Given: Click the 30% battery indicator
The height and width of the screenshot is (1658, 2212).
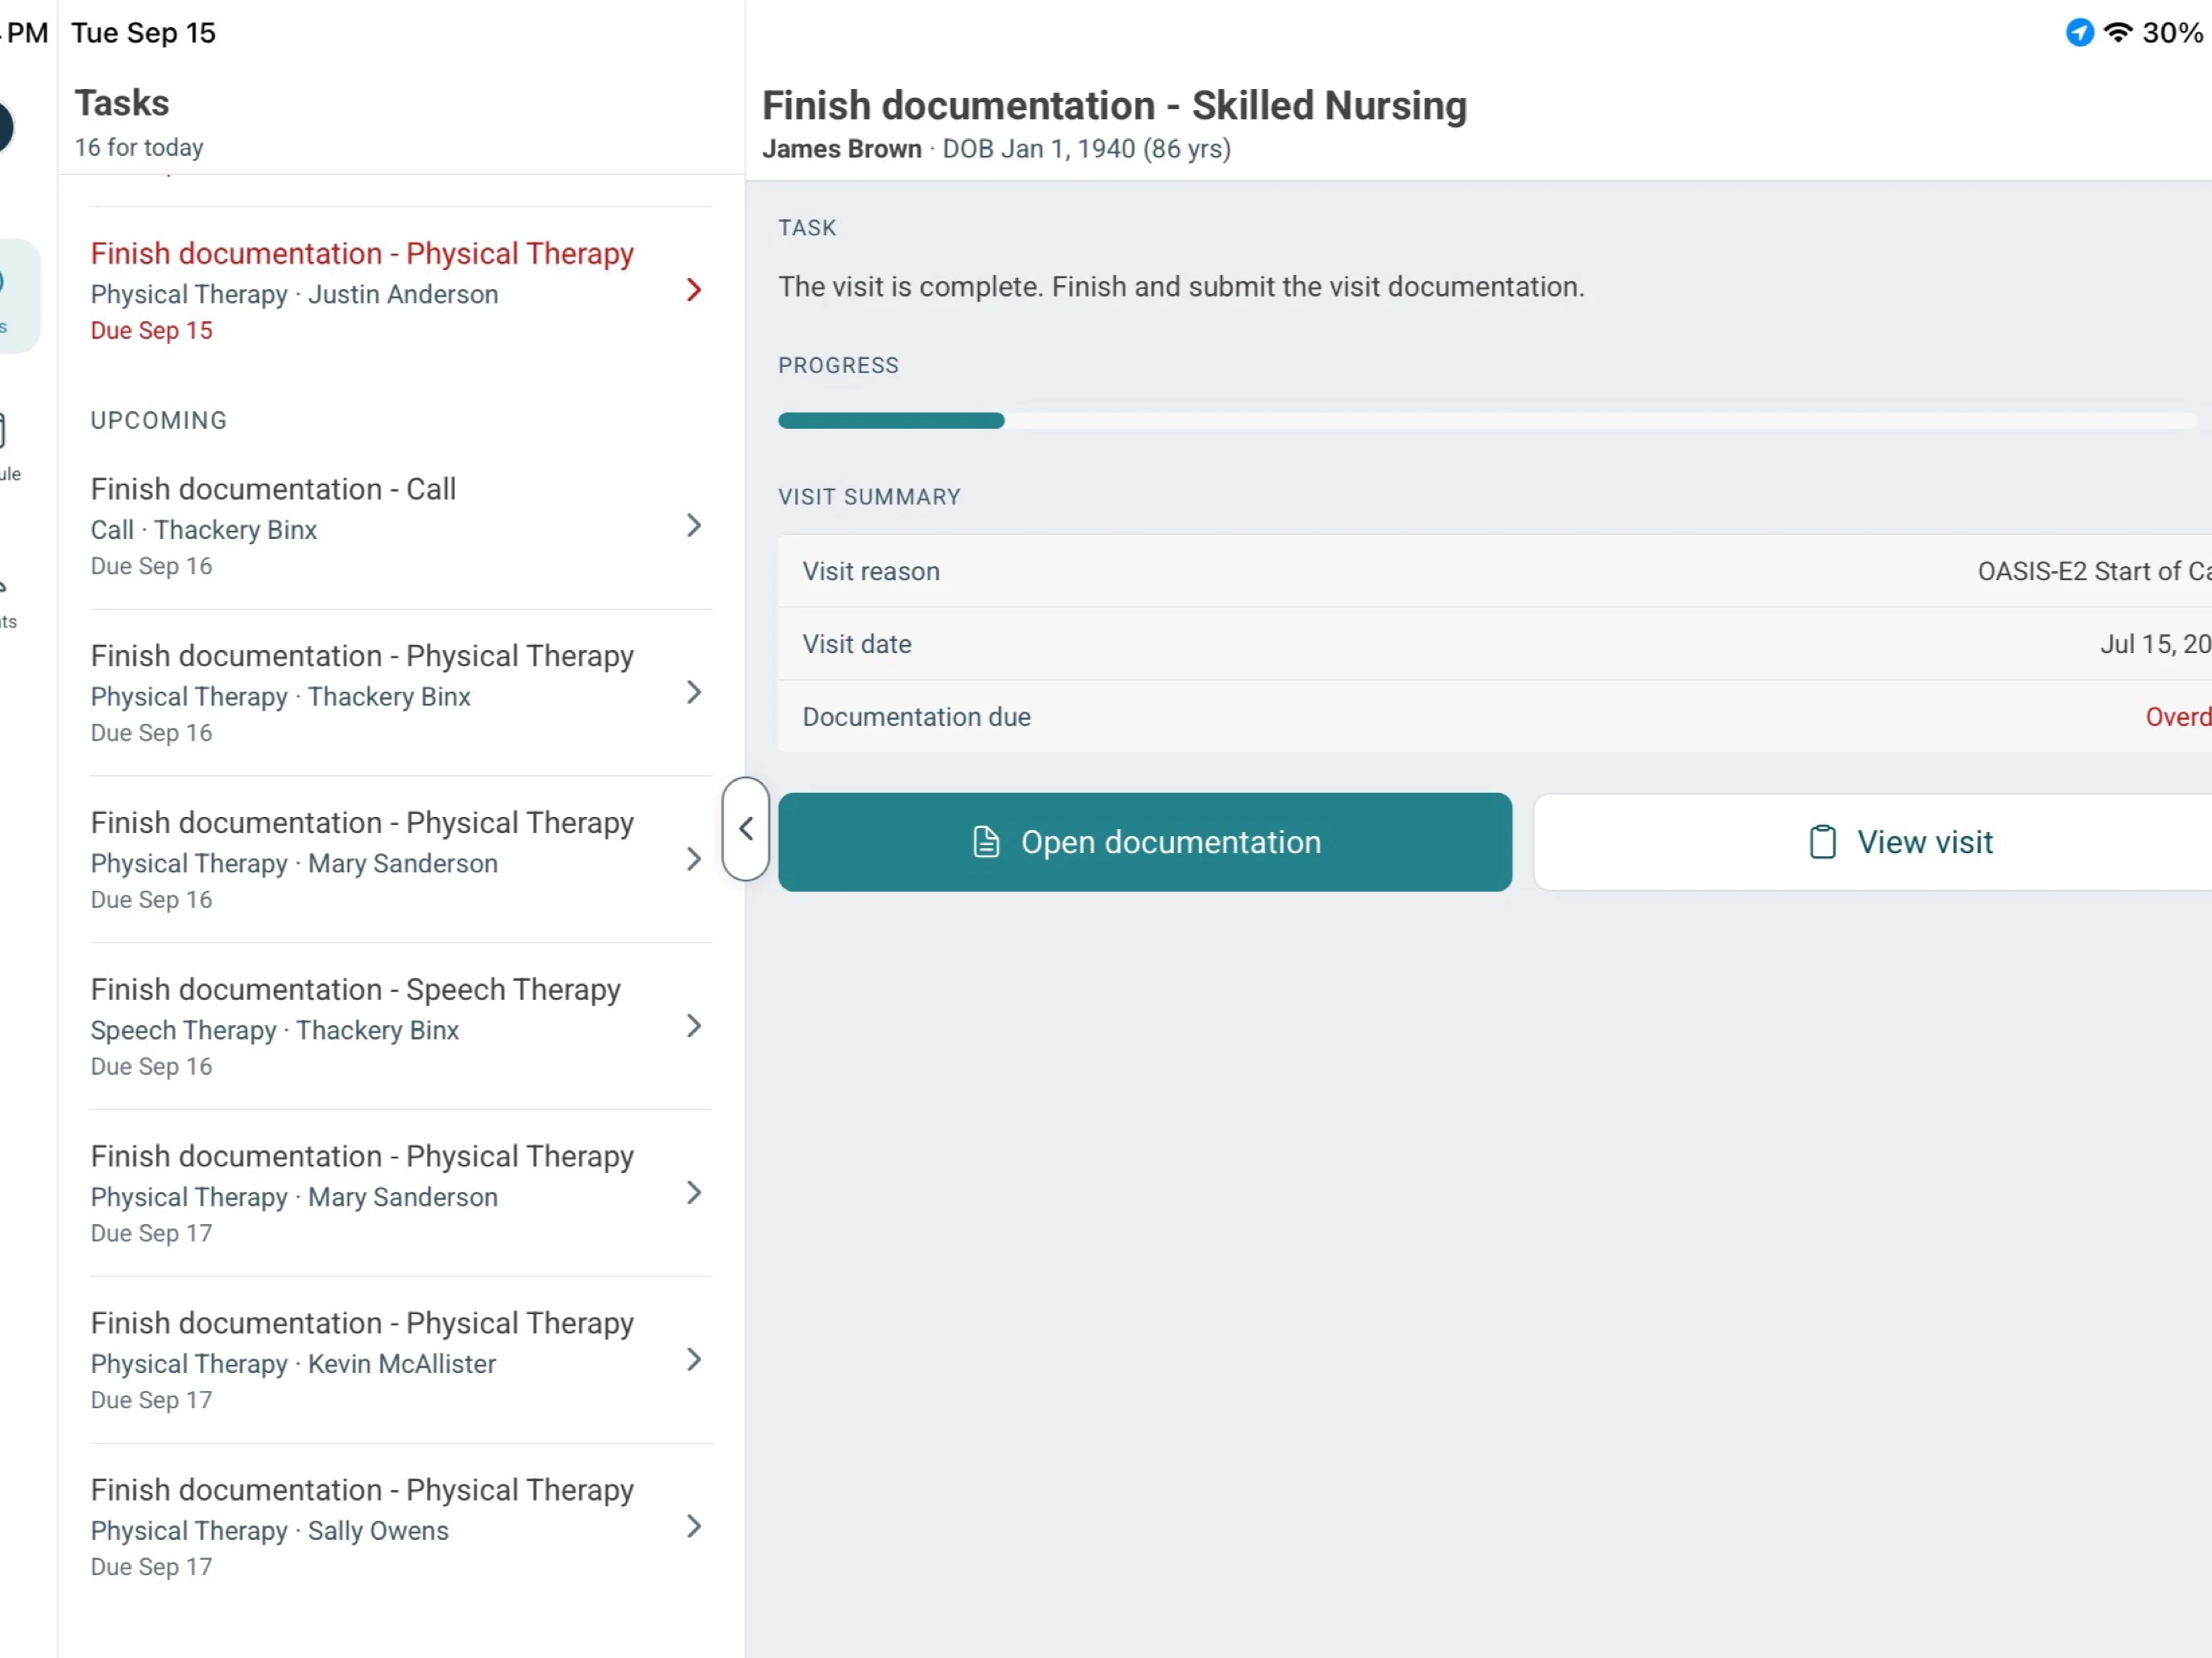Looking at the screenshot, I should 2172,33.
